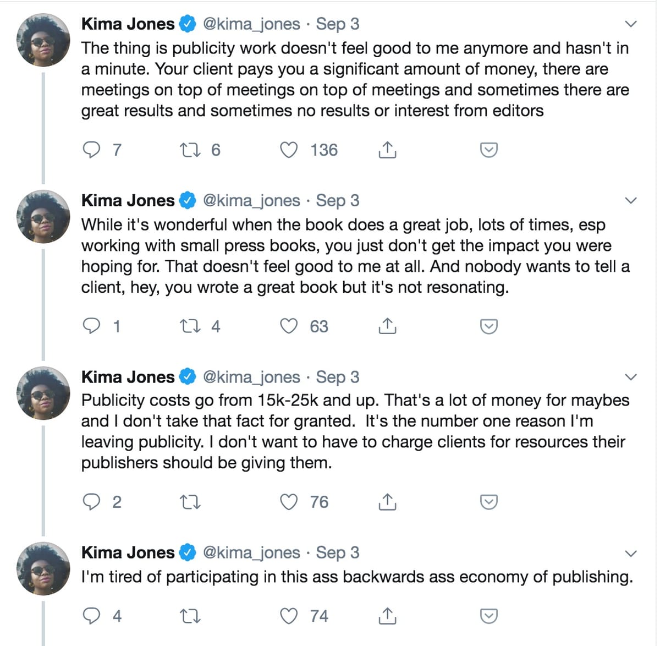Open Kima Jones's profile from the top tweet
Screen dimensions: 660x646
[128, 24]
